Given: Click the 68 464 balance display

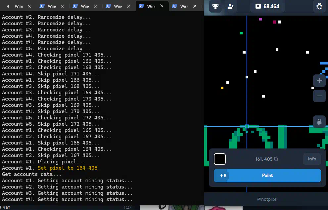Looking at the screenshot, I should 267,6.
